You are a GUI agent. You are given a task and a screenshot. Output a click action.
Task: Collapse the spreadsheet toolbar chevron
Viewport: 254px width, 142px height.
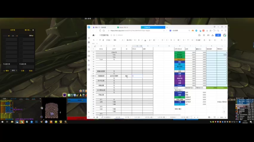pyautogui.click(x=225, y=40)
